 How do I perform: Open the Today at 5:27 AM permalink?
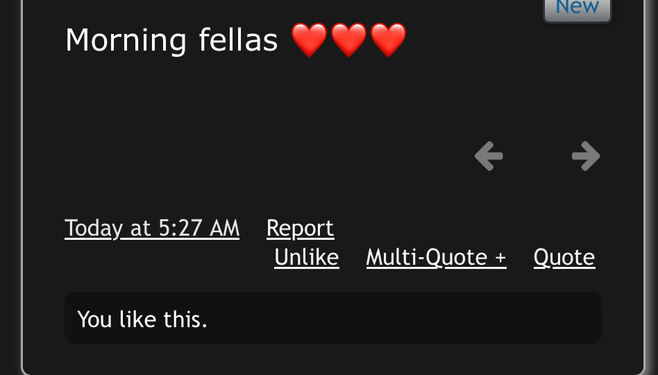tap(152, 228)
